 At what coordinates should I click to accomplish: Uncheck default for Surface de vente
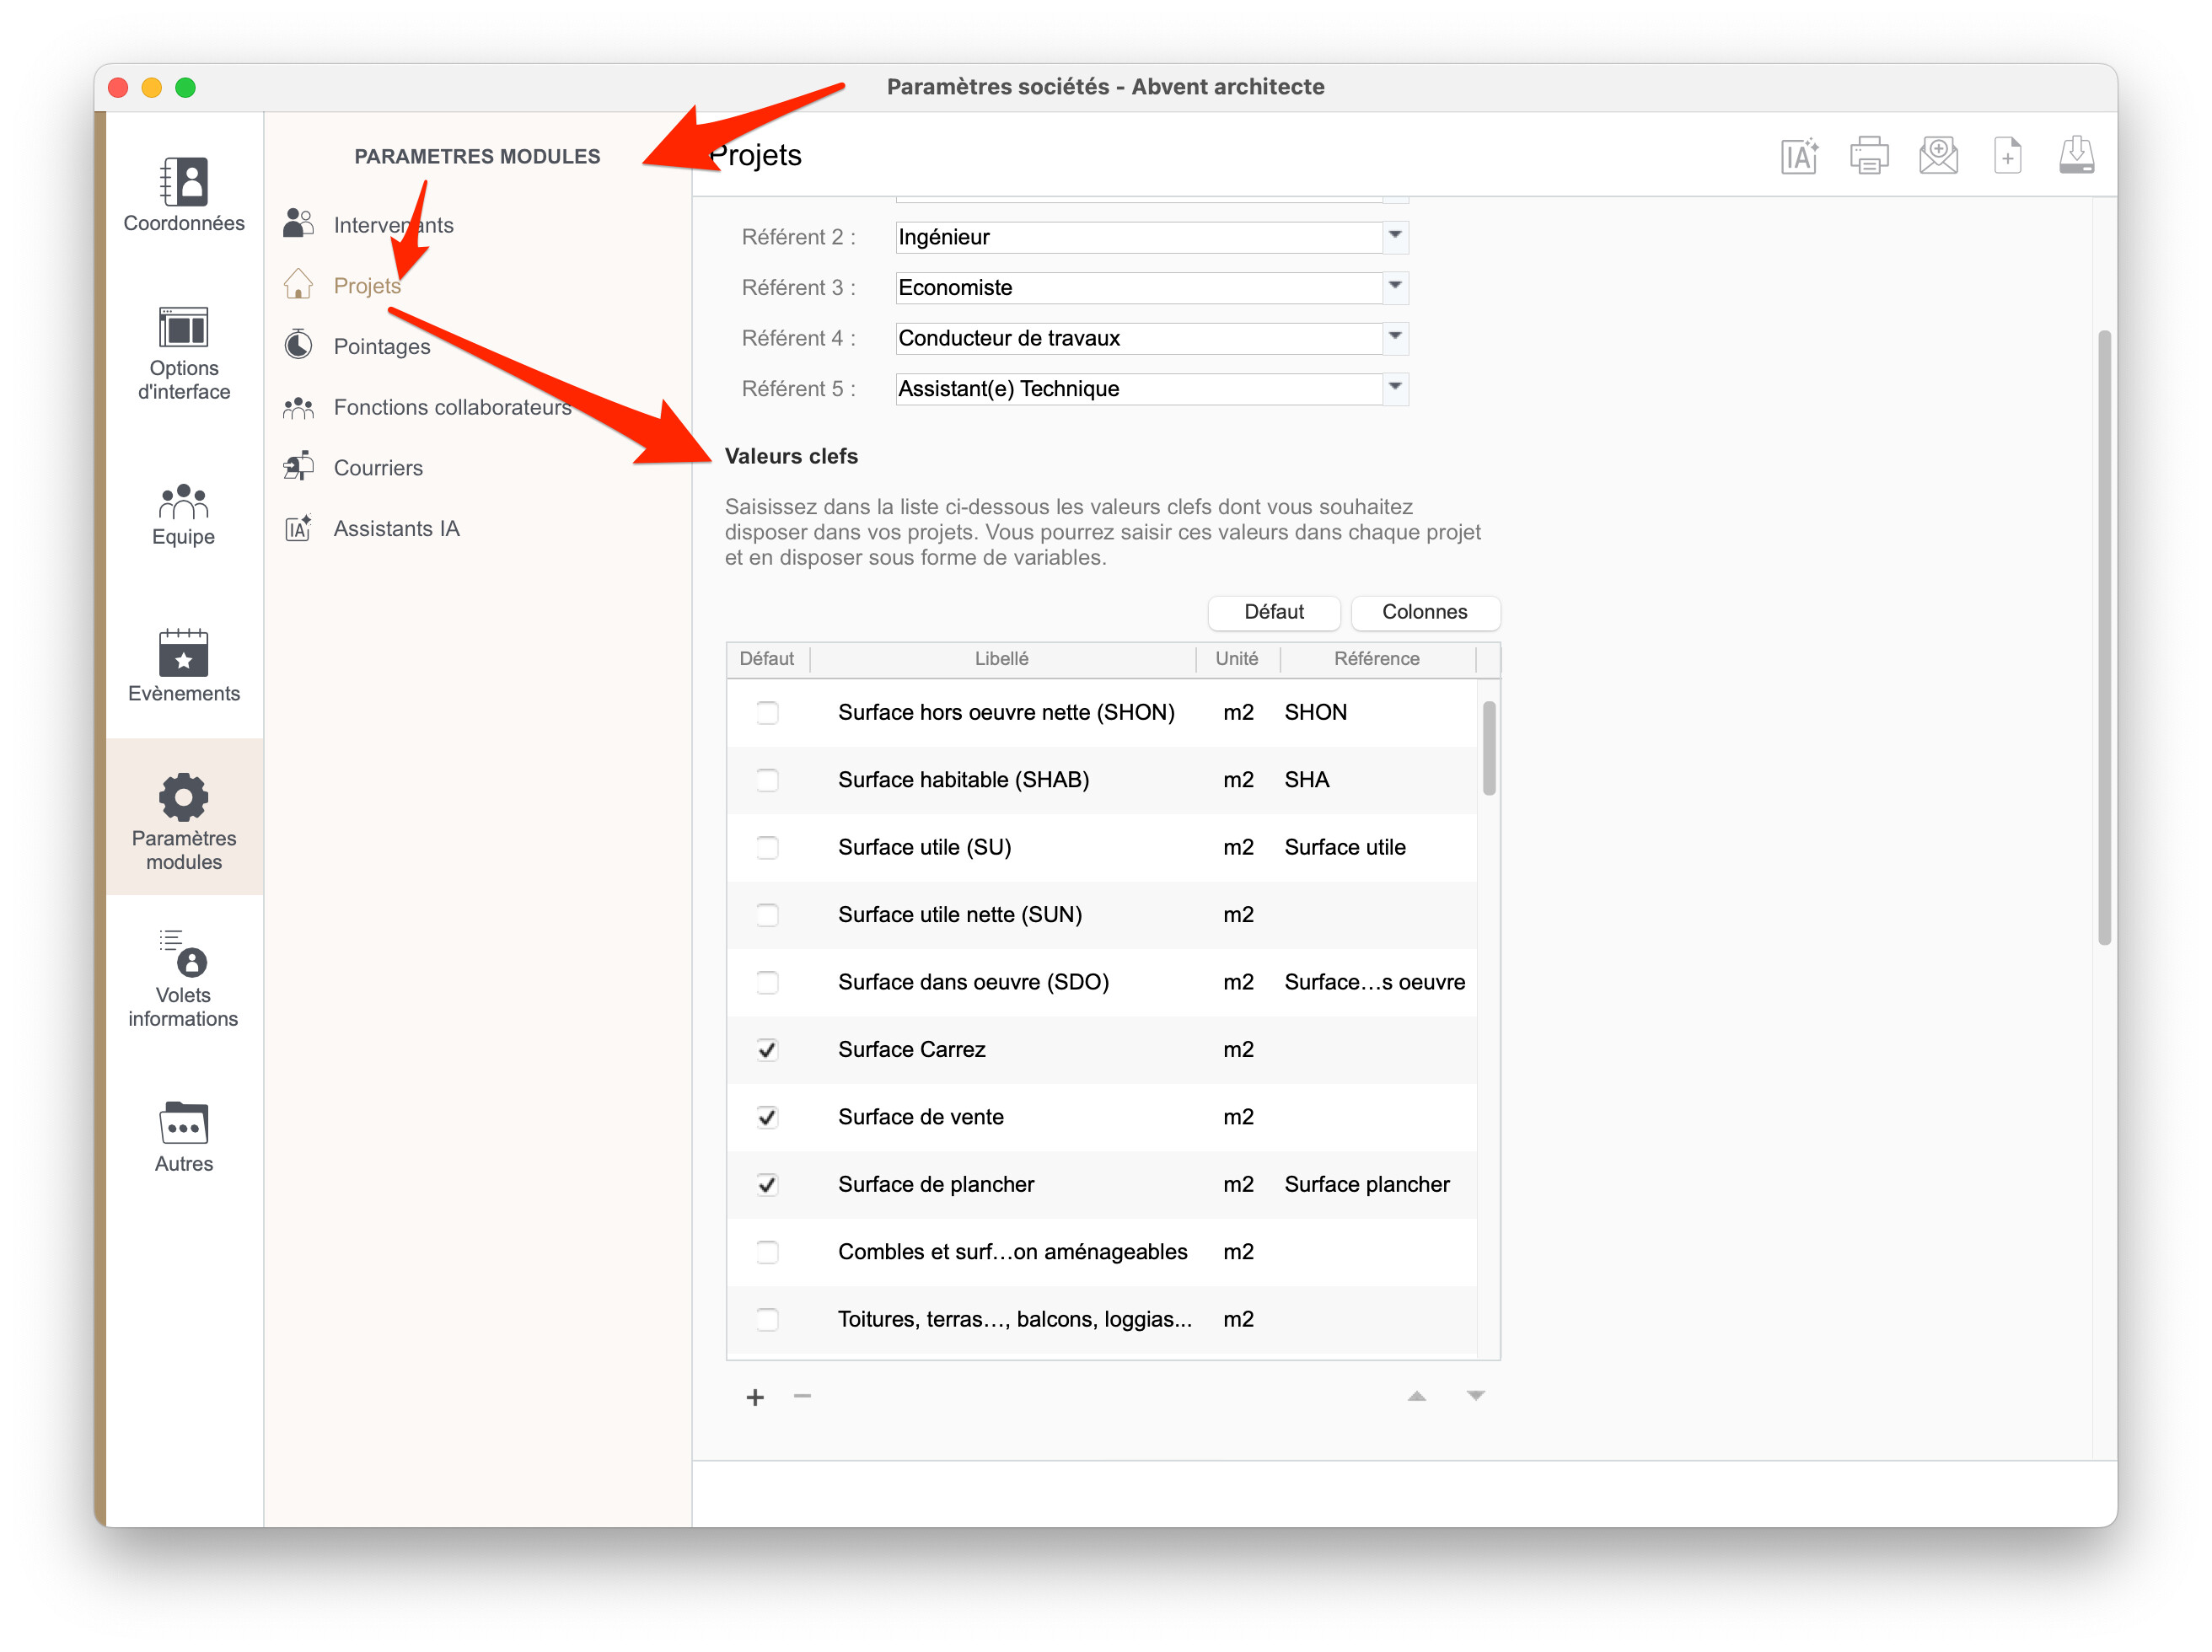767,1117
